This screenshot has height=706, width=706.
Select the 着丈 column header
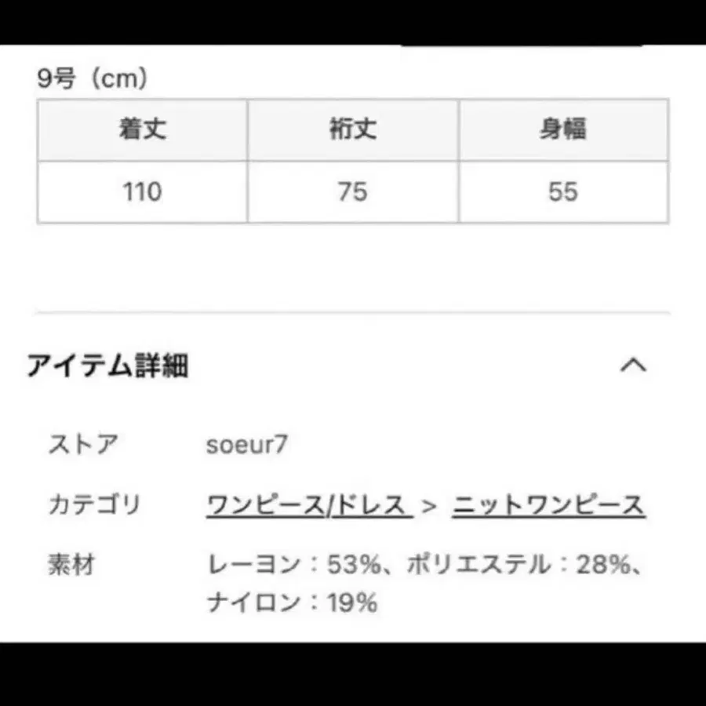(141, 130)
